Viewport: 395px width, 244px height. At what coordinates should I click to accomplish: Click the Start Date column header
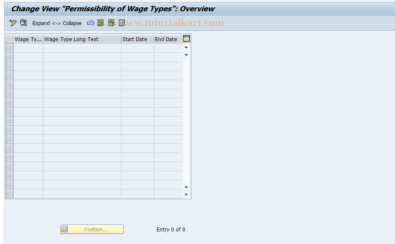click(x=138, y=39)
